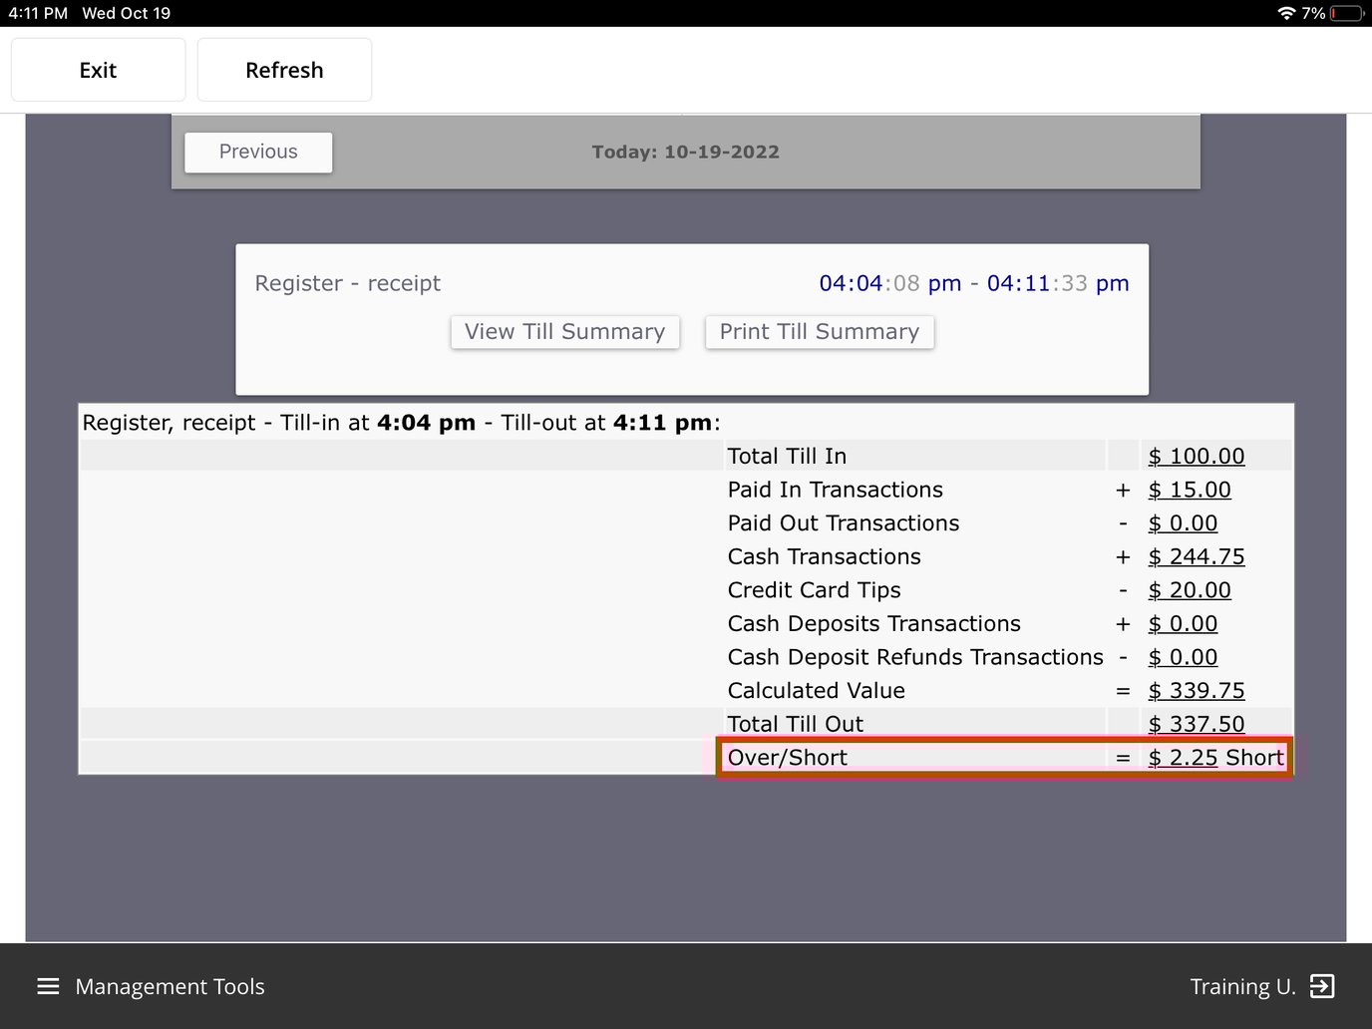This screenshot has height=1029, width=1372.
Task: Open the Management Tools hamburger menu icon
Action: [47, 986]
